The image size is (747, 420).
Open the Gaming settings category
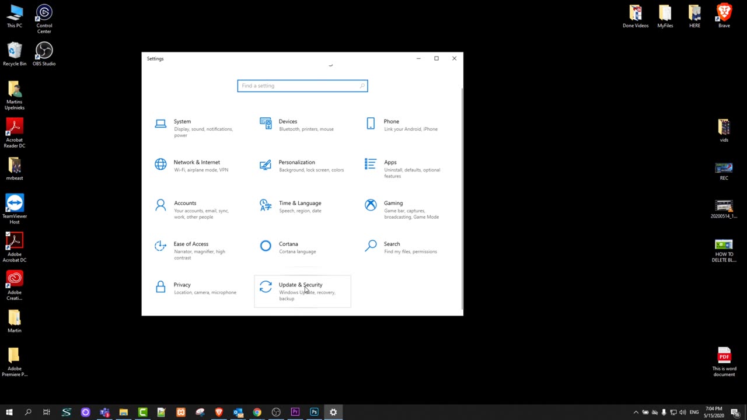tap(407, 209)
